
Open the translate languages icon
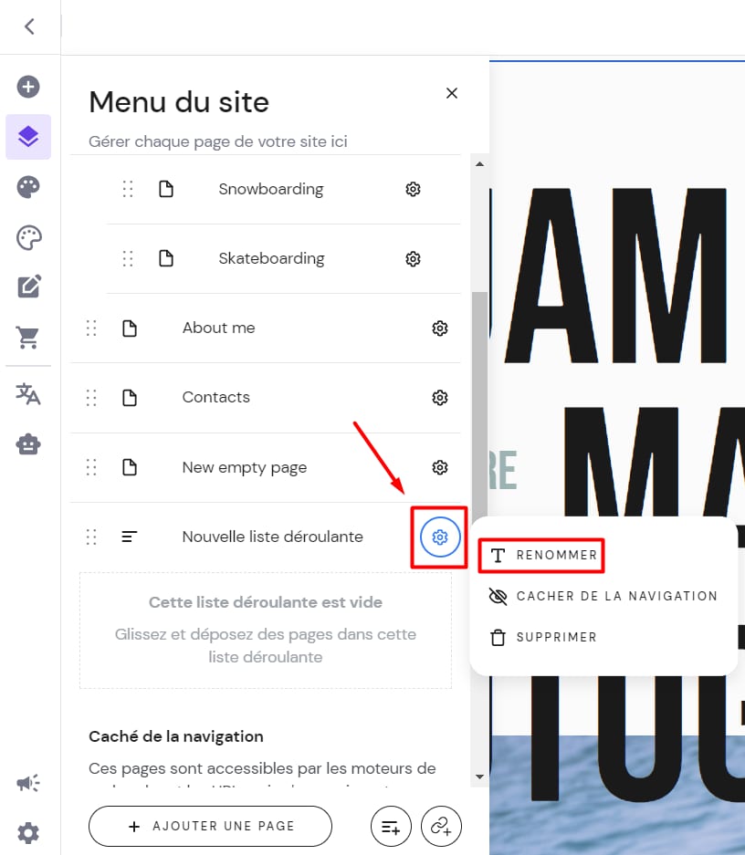point(28,394)
